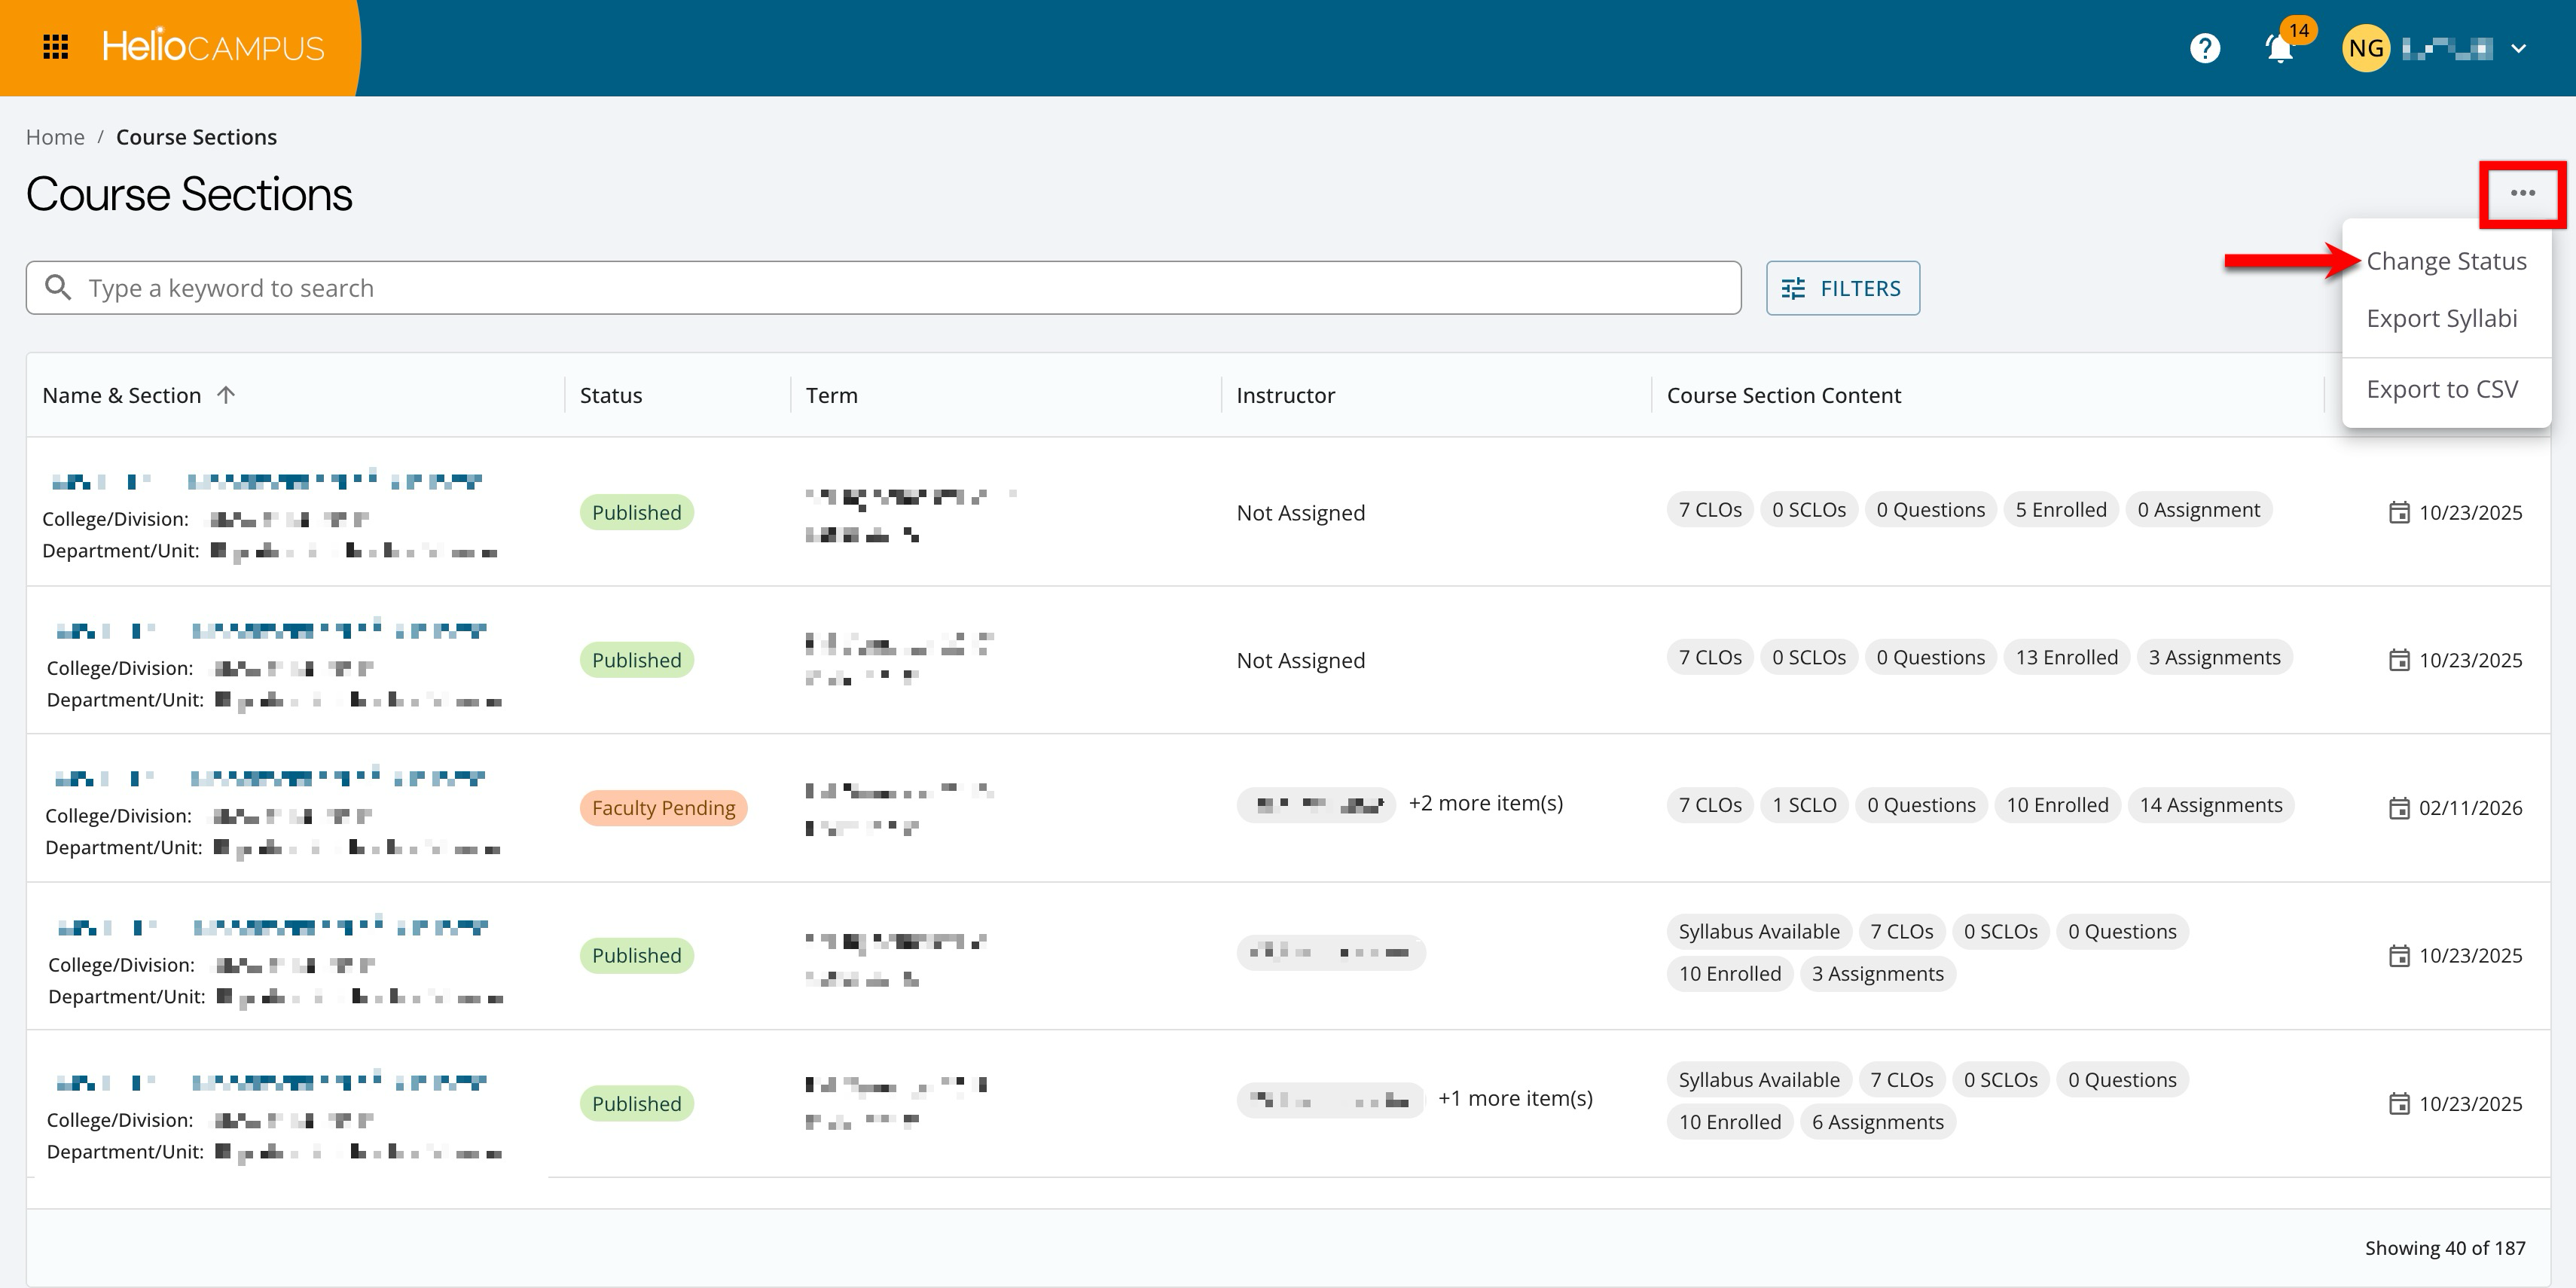Open the app launcher grid icon
2576x1288 pixels.
pos(56,47)
